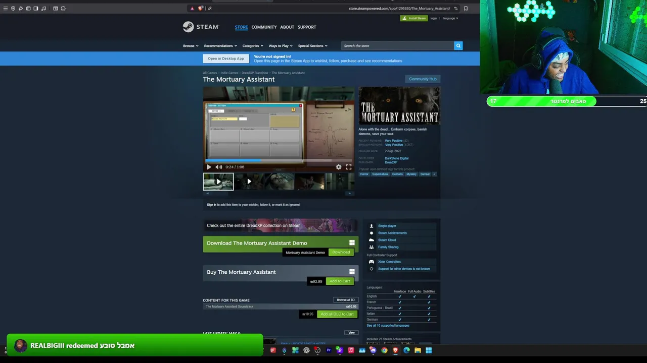Click the Supernatural tag
The height and width of the screenshot is (363, 647).
point(380,174)
